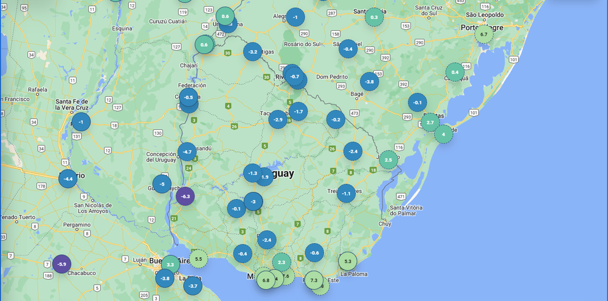Click the Chacabuco town label
Screen dimensions: 608x301
(81, 273)
